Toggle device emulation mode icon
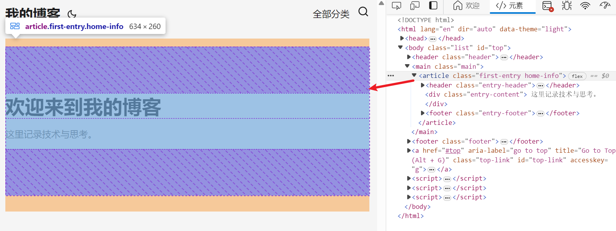The width and height of the screenshot is (616, 231). [x=415, y=6]
